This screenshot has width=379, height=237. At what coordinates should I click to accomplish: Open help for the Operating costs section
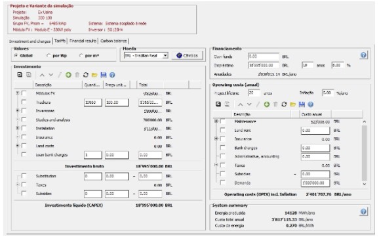click(x=311, y=104)
